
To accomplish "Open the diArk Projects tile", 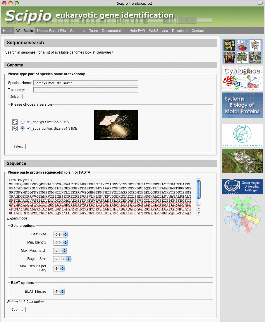I will (229, 45).
